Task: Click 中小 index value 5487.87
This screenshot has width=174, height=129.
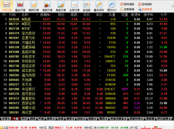Action: tap(104, 128)
